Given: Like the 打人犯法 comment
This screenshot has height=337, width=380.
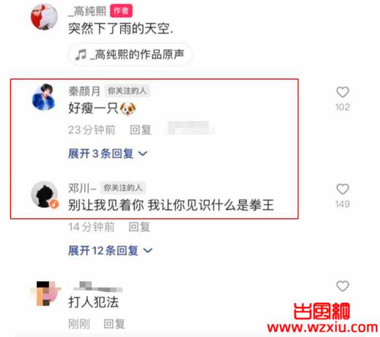Looking at the screenshot, I should [343, 286].
